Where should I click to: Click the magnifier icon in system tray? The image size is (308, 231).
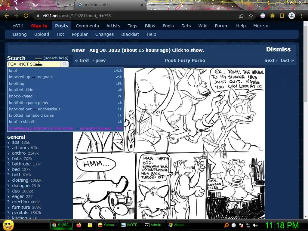tap(226, 225)
